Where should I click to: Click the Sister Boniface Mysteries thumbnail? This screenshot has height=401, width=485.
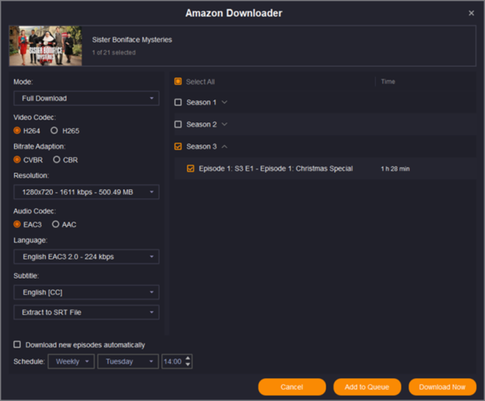tap(45, 46)
